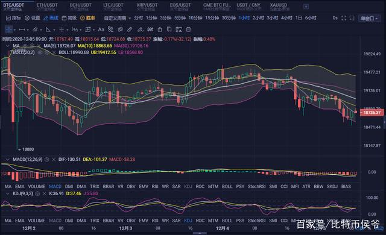Select the horizontal line segment drawing tool
The height and width of the screenshot is (235, 386).
tap(22, 30)
